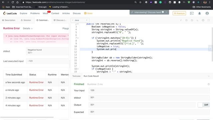
Task: Fold the if block at line 18
Action: [78, 69]
